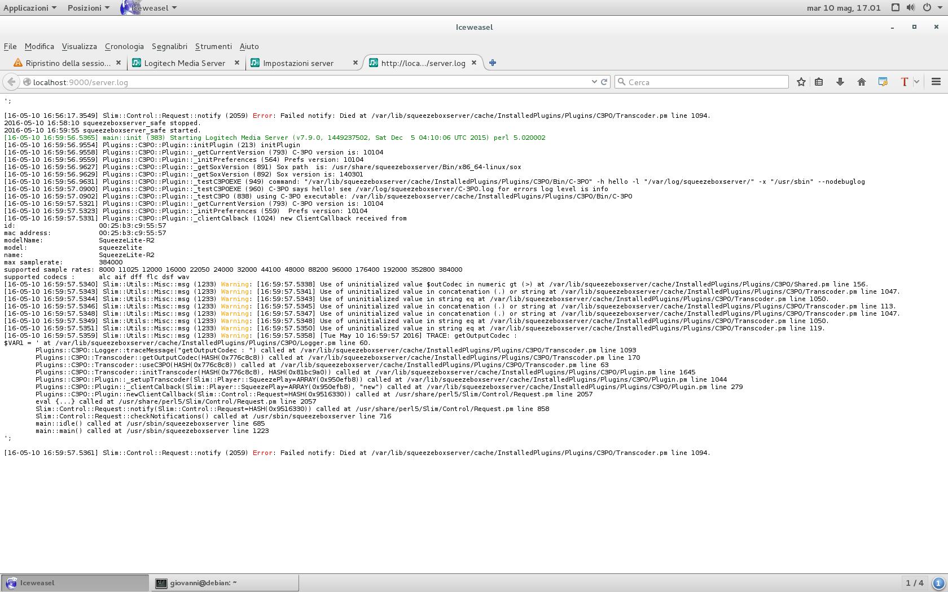Close the Ripristino della sessione tab
The image size is (948, 592).
coord(118,63)
